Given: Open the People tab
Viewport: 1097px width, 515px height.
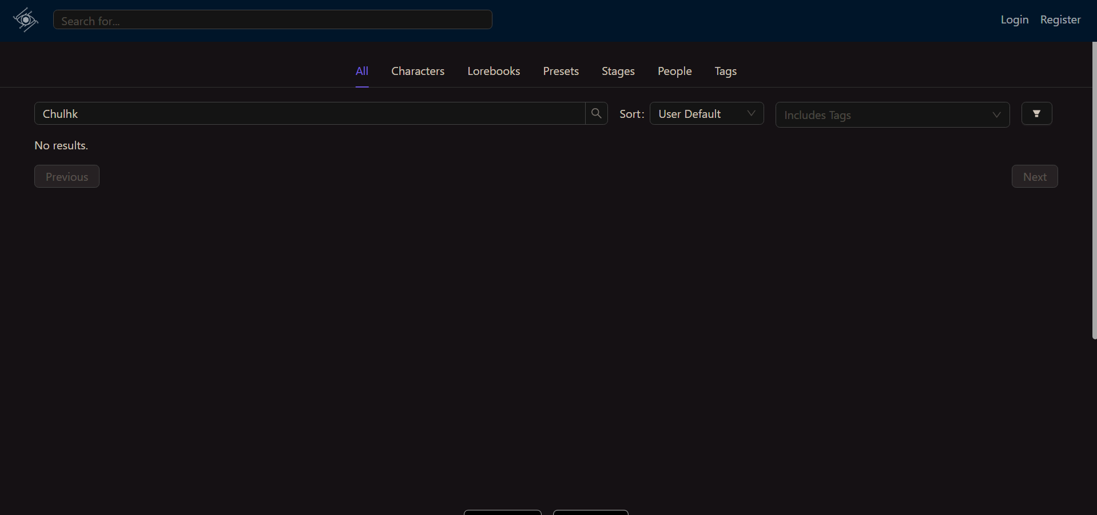Looking at the screenshot, I should coord(674,71).
